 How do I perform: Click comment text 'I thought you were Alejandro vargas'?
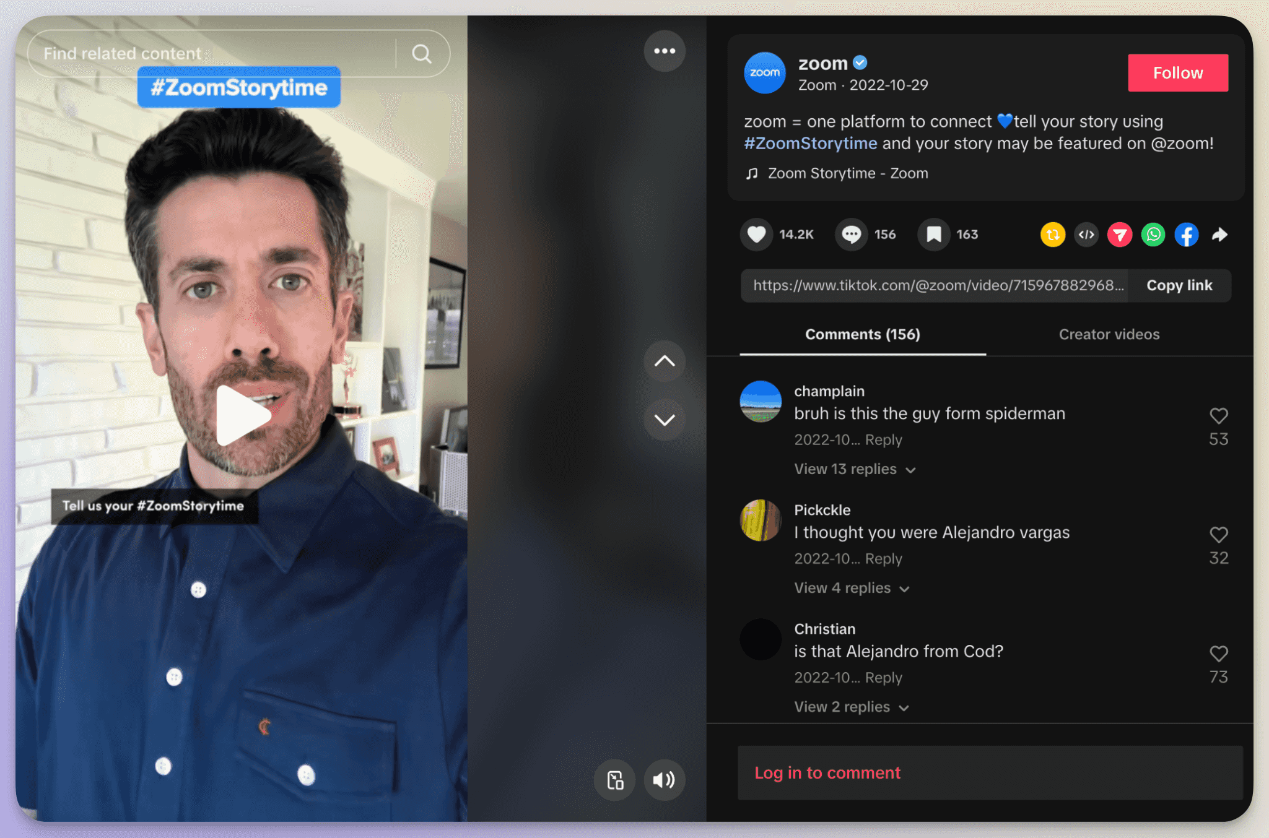(931, 532)
